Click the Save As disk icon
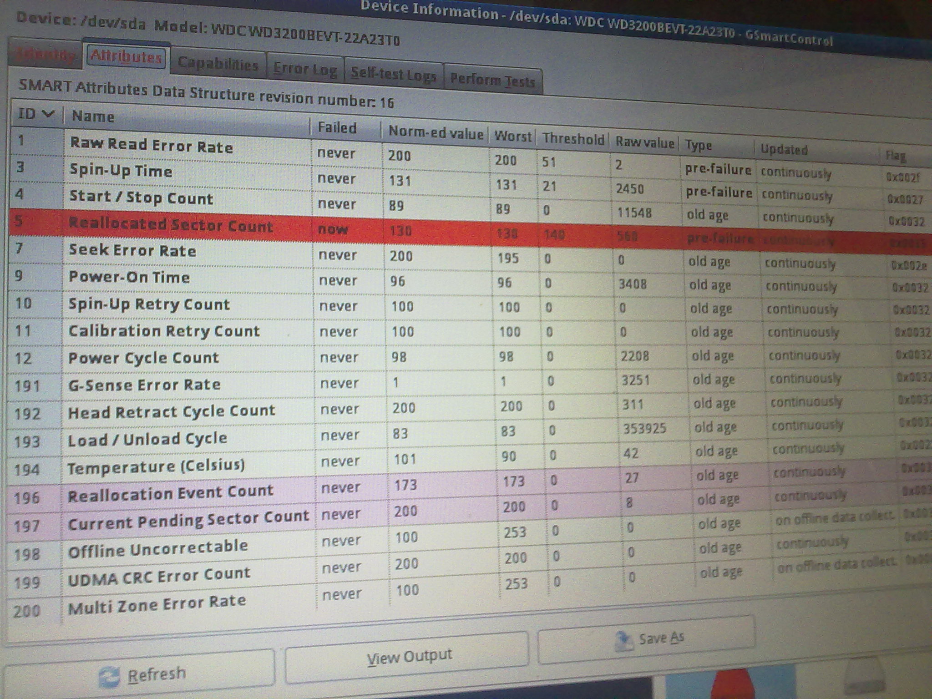The width and height of the screenshot is (932, 699). coord(624,641)
